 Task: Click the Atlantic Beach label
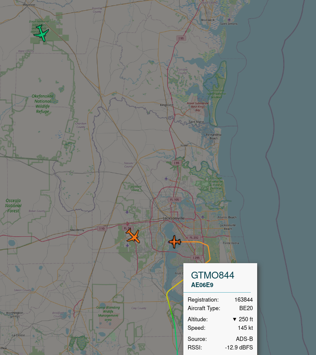(227, 217)
